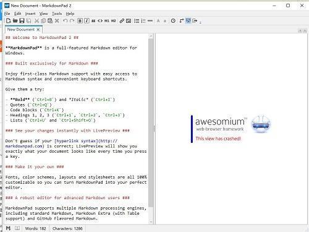
Task: Convert text to lowercase with a icon
Action: tap(165, 21)
